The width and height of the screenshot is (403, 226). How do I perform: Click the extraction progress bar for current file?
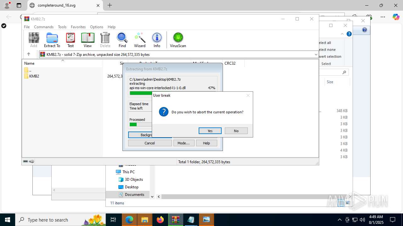tap(141, 93)
